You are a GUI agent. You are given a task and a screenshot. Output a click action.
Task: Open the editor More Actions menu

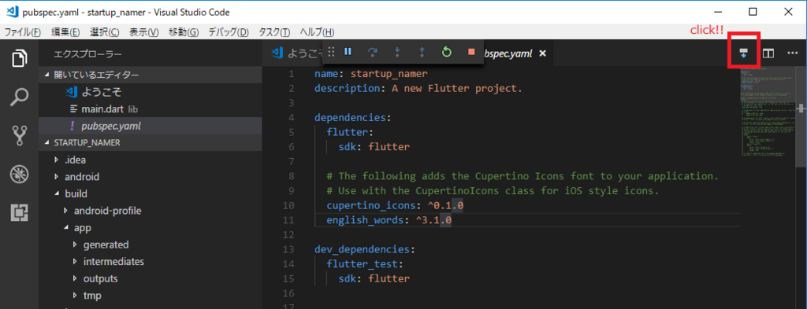(793, 53)
